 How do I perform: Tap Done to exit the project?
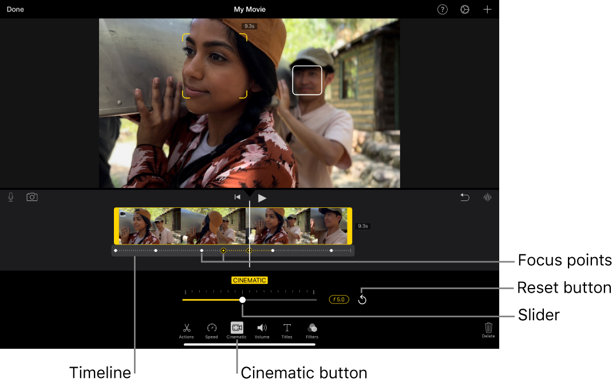(15, 9)
